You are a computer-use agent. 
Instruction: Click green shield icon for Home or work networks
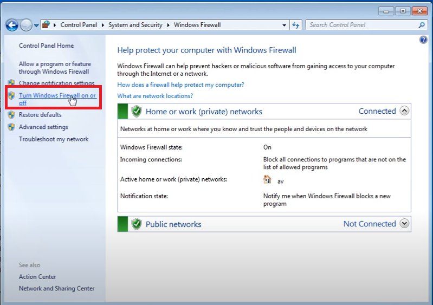point(136,112)
